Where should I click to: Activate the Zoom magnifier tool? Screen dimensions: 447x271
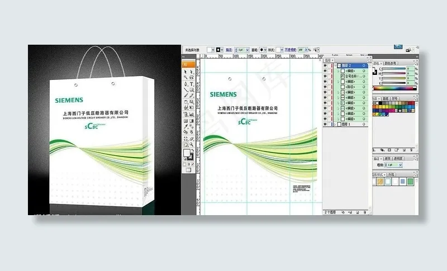tap(192, 144)
